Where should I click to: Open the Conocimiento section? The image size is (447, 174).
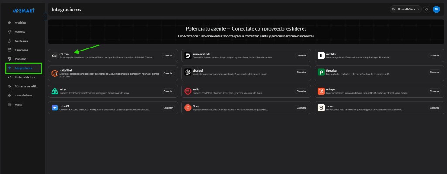tap(24, 96)
